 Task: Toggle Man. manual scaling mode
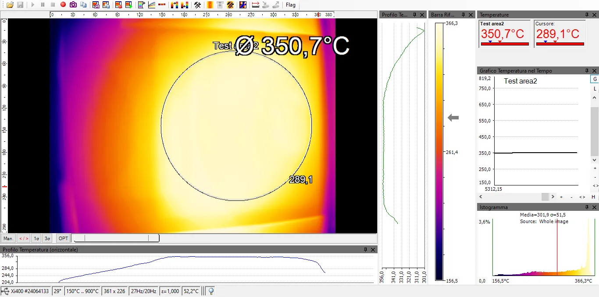point(8,238)
